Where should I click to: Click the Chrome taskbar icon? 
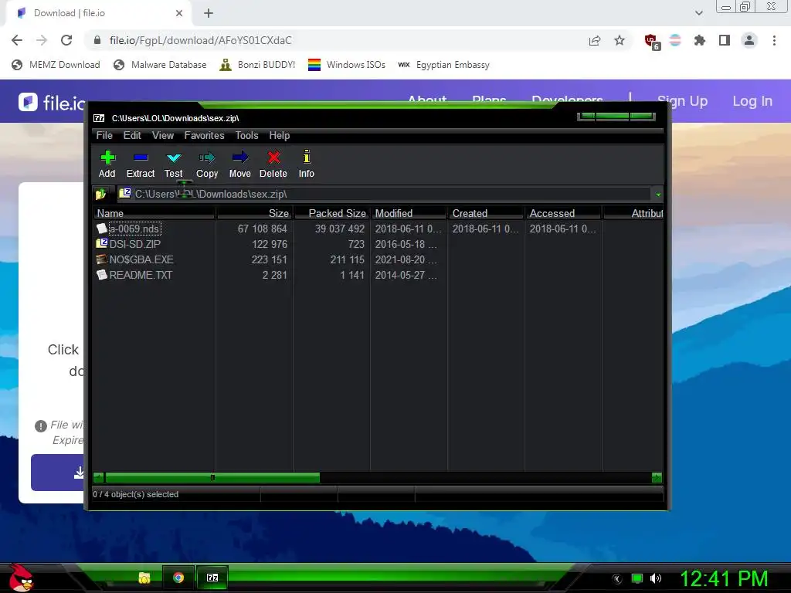click(178, 578)
